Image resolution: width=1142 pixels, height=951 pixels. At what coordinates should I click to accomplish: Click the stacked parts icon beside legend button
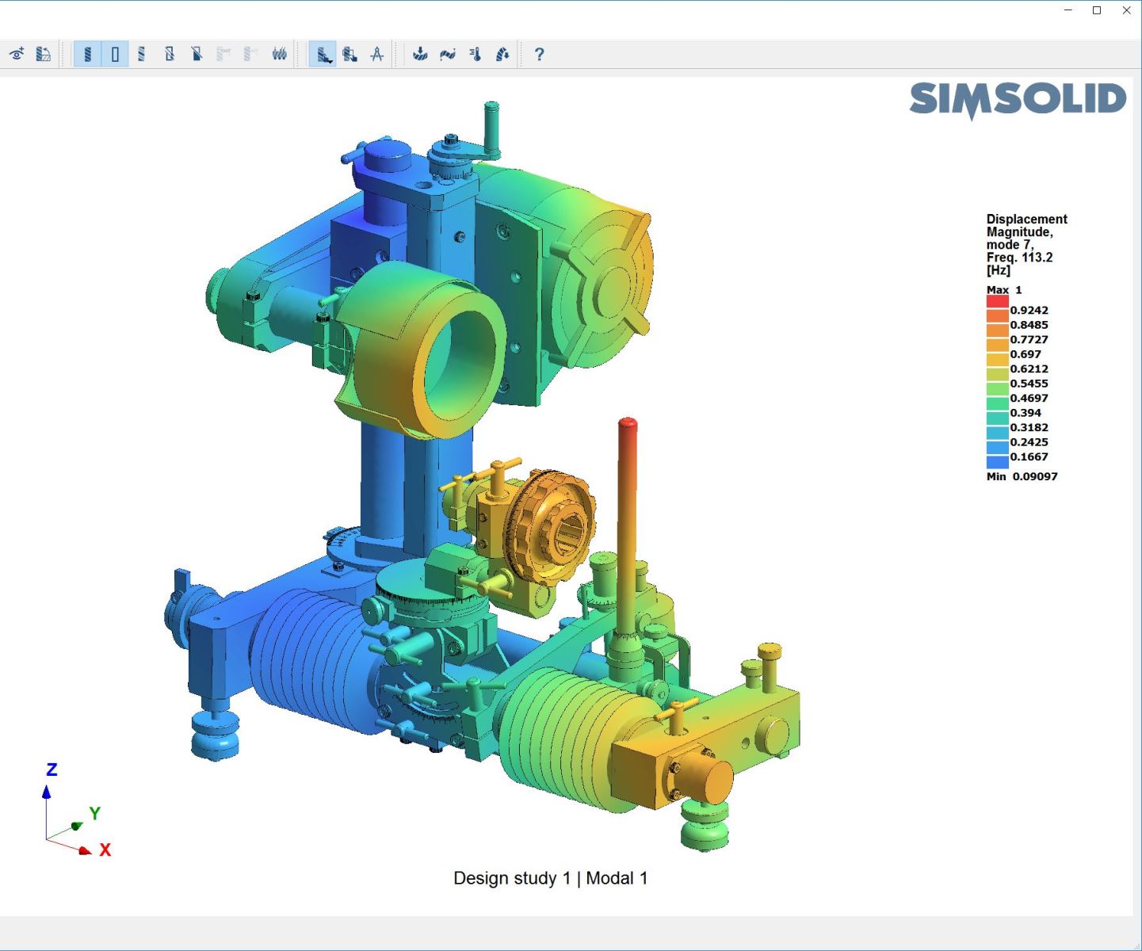point(349,54)
